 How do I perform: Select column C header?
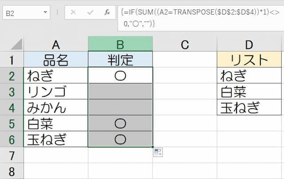coord(185,44)
